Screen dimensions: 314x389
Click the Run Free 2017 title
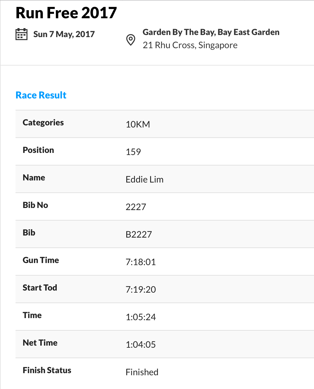[66, 13]
